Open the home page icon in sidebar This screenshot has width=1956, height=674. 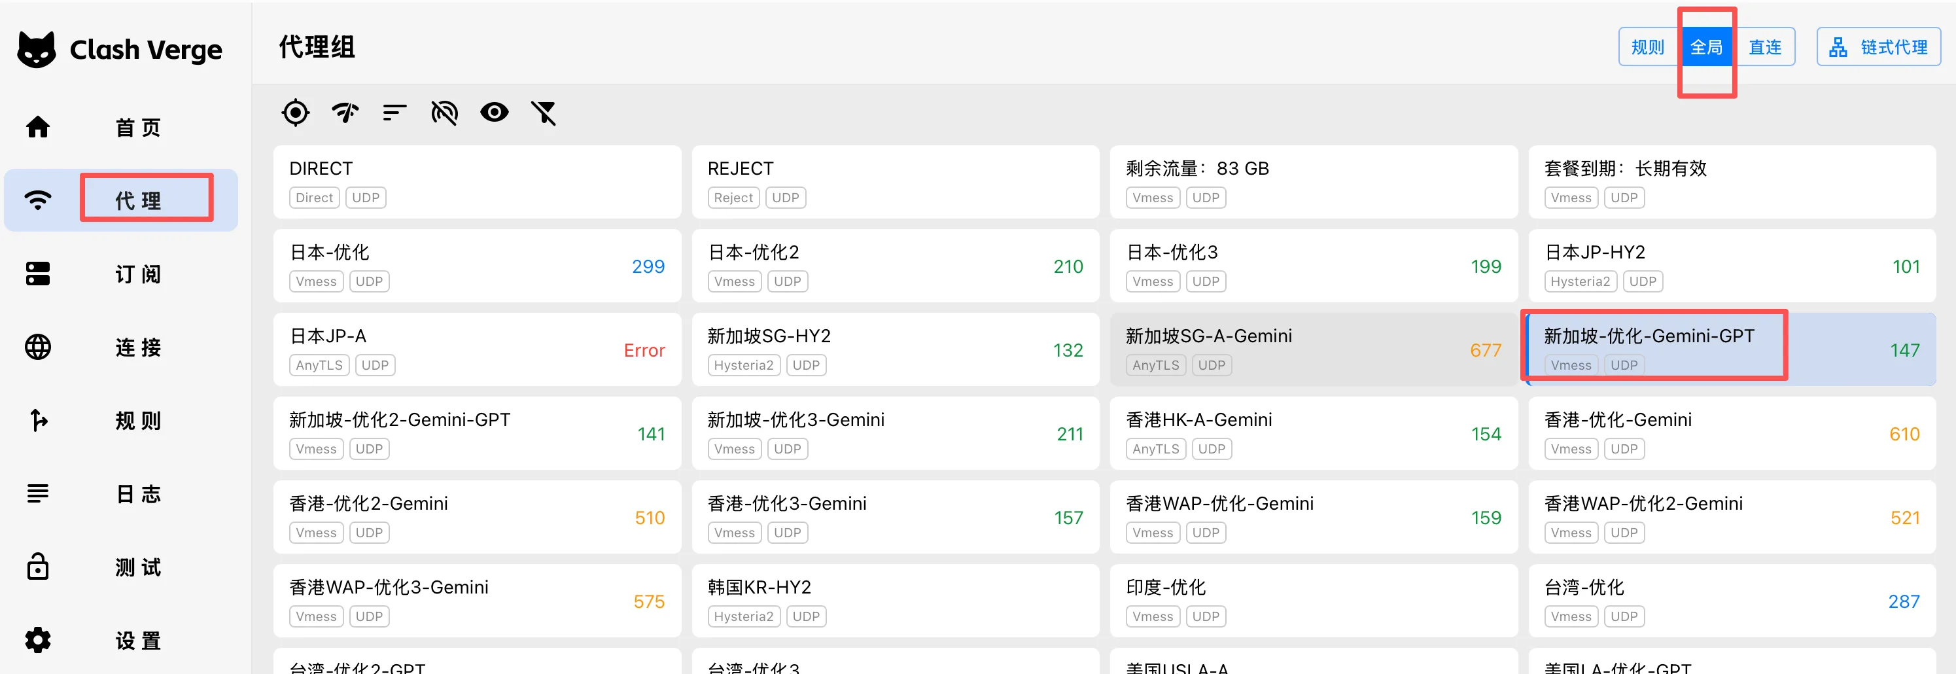pyautogui.click(x=38, y=127)
